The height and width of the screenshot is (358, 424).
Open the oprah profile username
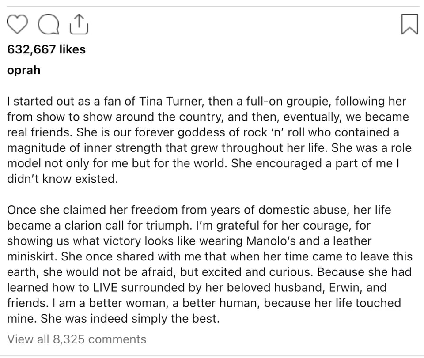(24, 70)
